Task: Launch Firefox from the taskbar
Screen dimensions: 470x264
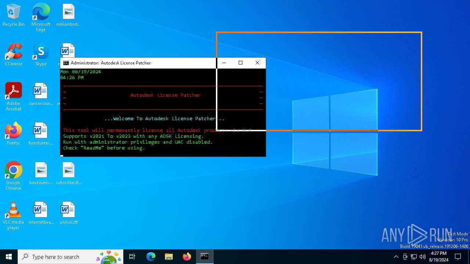Action: 187,257
